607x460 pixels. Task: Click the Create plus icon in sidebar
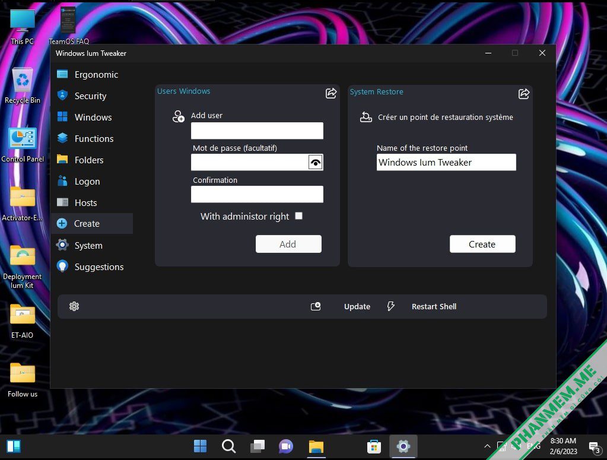pyautogui.click(x=62, y=223)
